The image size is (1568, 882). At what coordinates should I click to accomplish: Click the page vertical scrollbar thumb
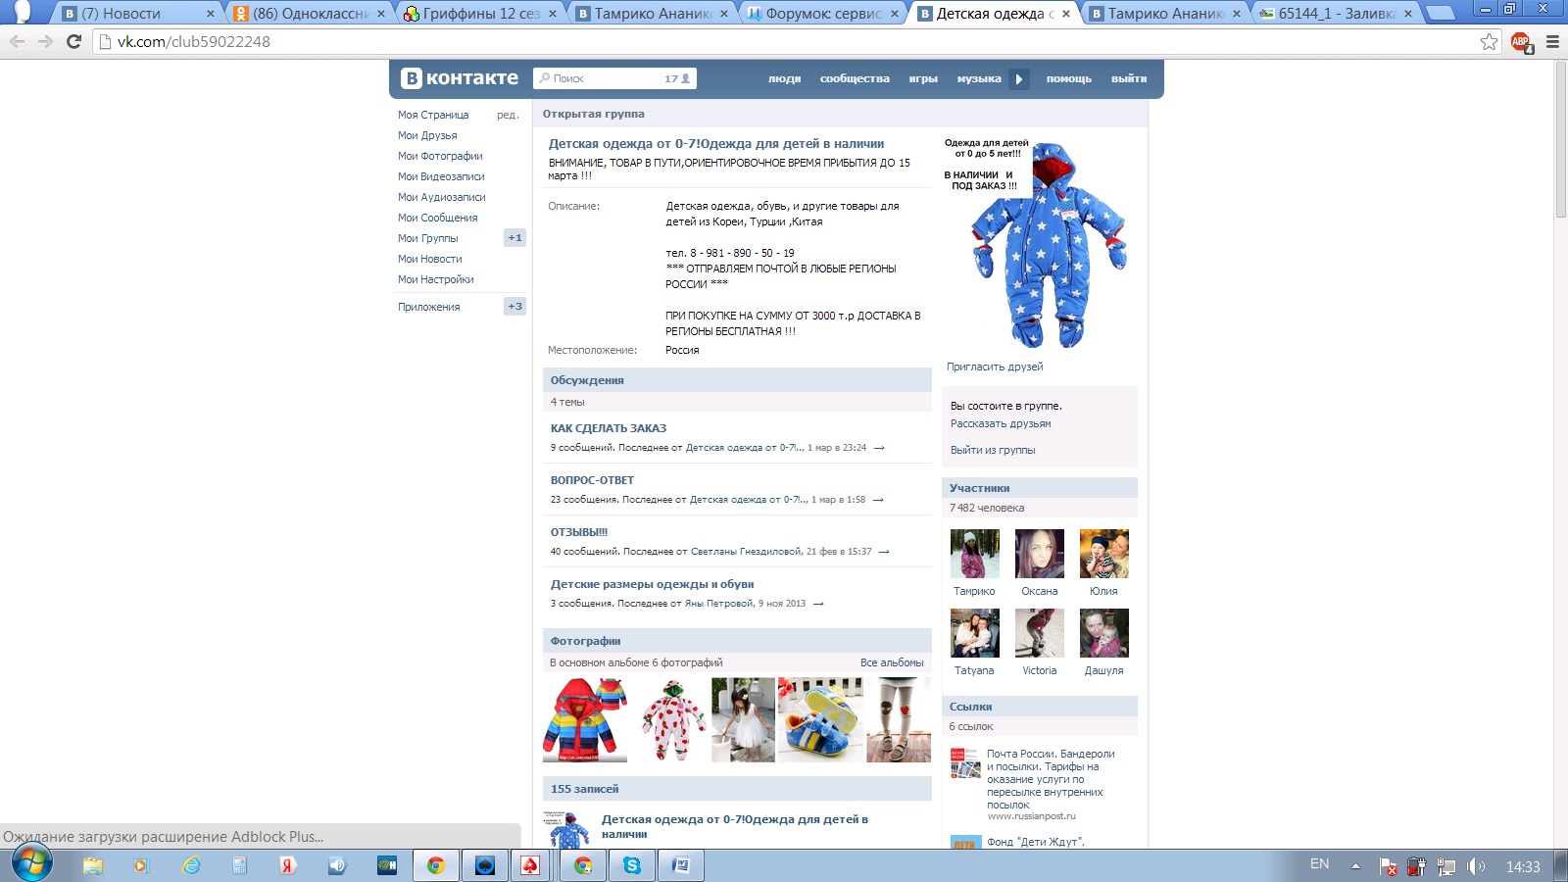point(1559,139)
